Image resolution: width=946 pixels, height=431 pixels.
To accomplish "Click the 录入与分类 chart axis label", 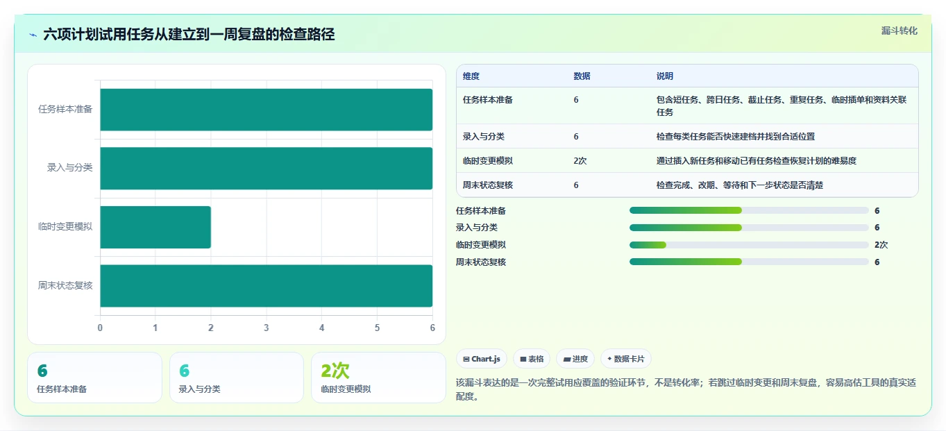I will click(x=69, y=168).
